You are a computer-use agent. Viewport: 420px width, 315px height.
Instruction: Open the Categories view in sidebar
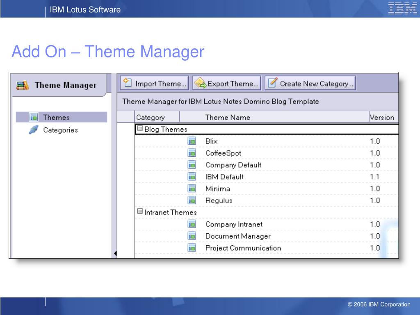click(61, 130)
